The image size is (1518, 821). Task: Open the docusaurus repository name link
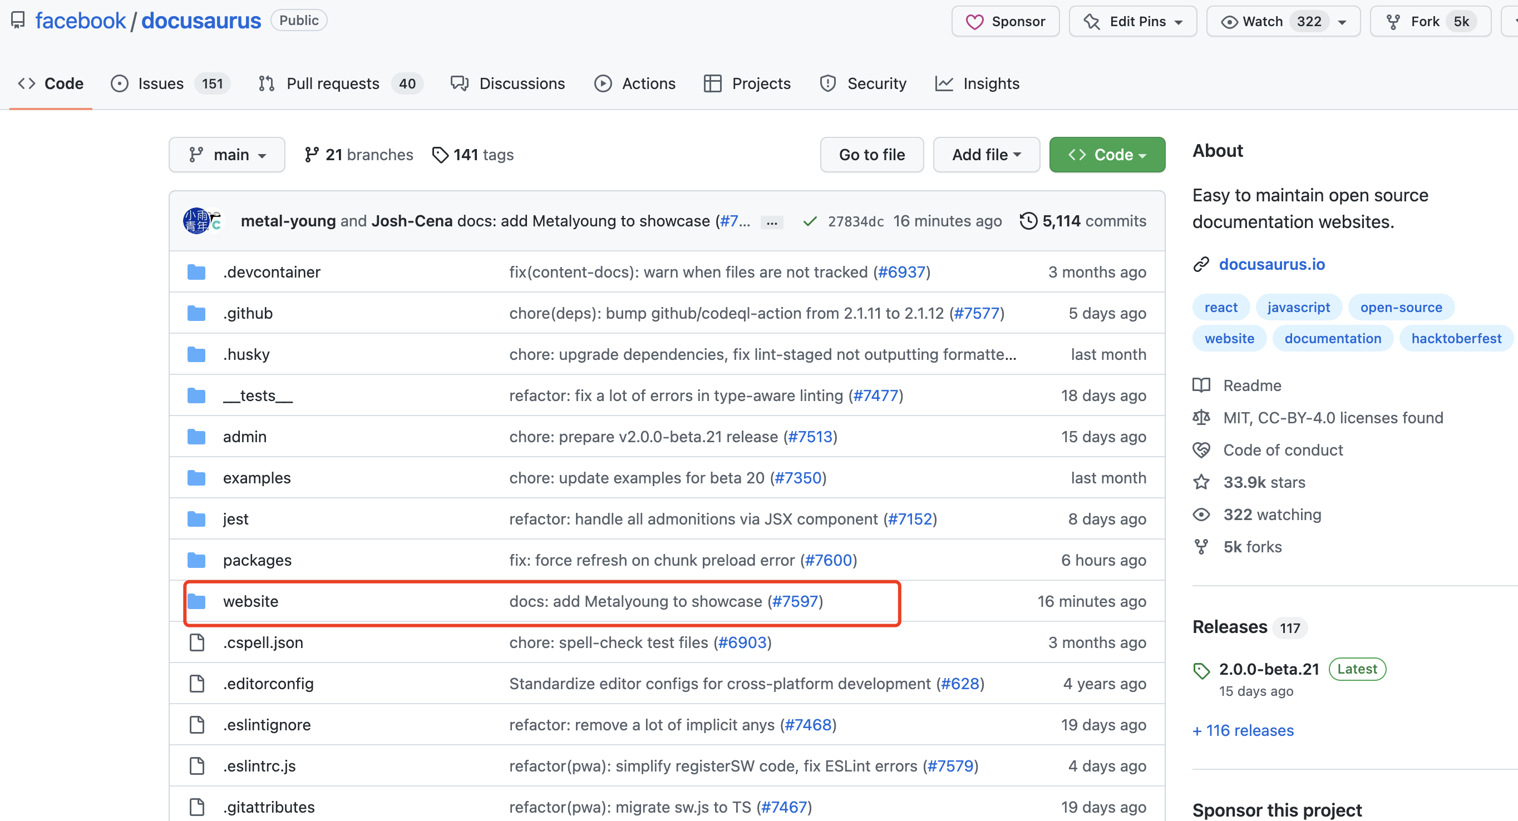(201, 21)
